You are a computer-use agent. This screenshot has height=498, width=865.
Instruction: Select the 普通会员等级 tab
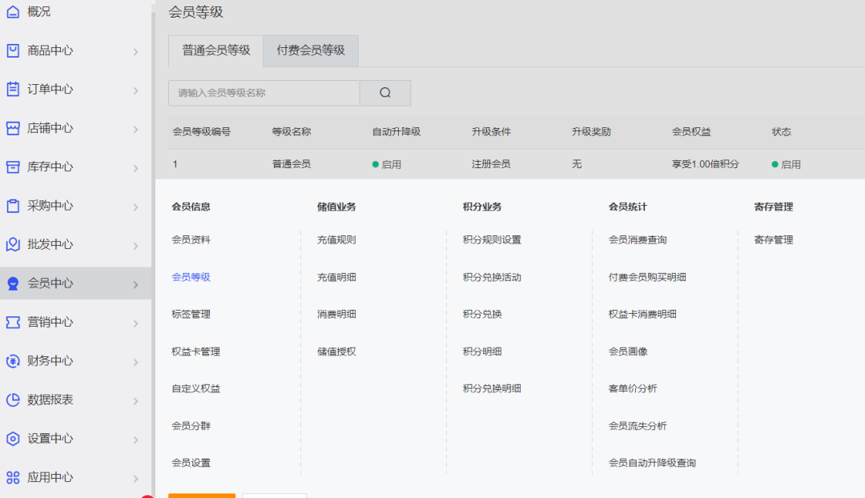point(216,50)
